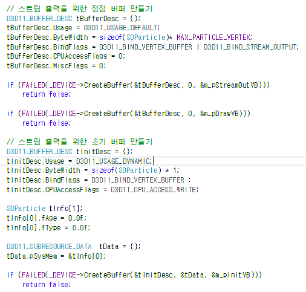Click 'D3D11_USAGE_DYNAMIC' constant
Image resolution: width=306 pixels, height=292 pixels.
click(113, 161)
